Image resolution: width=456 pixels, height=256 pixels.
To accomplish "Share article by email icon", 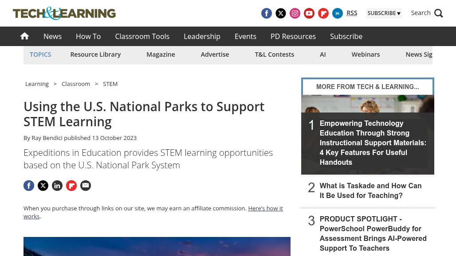I will [86, 186].
